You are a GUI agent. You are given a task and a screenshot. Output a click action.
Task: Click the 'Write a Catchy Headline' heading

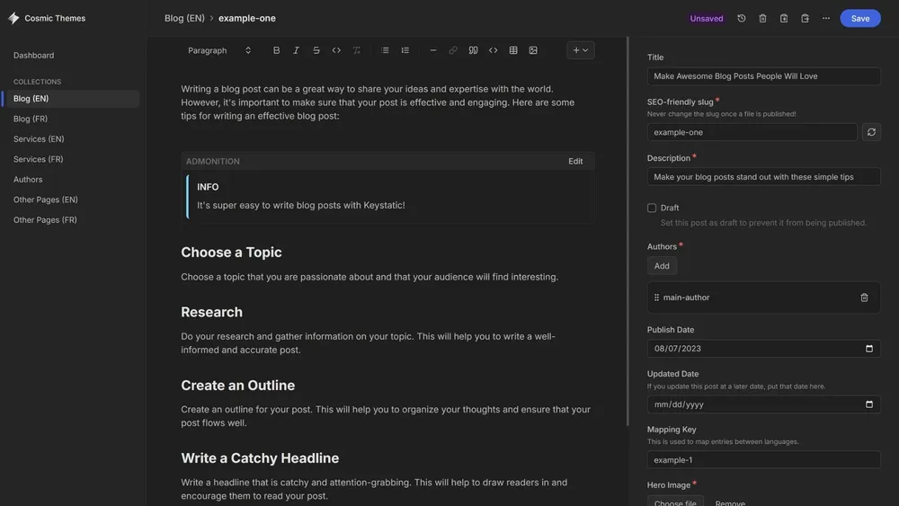point(260,457)
